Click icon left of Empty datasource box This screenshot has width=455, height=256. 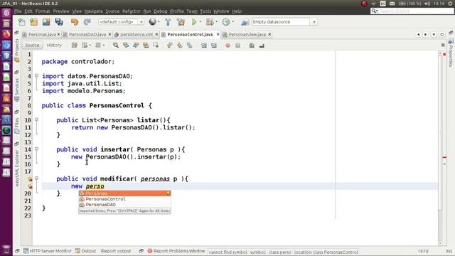245,22
